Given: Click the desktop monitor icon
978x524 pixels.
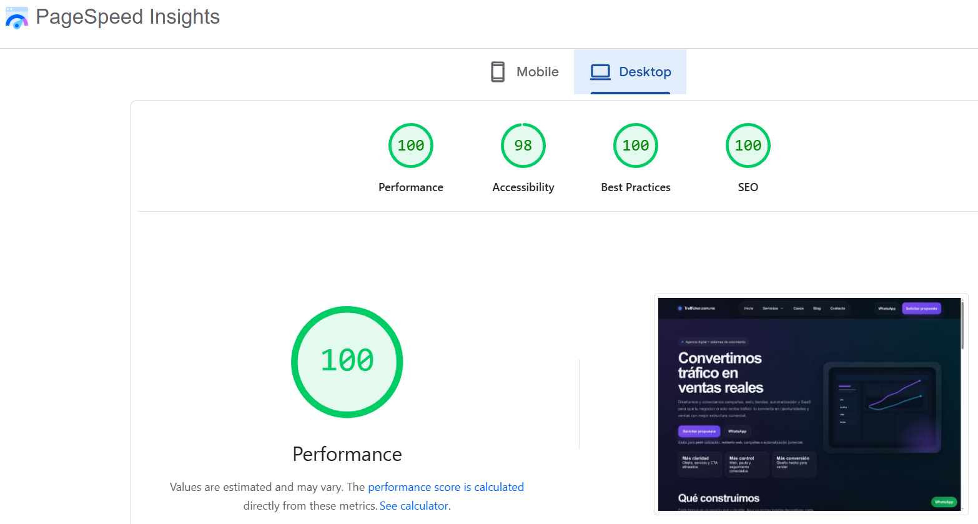Looking at the screenshot, I should pos(600,71).
